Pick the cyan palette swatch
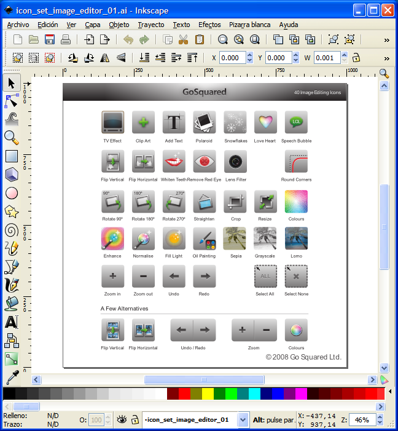Image resolution: width=398 pixels, height=431 pixels. [x=254, y=393]
